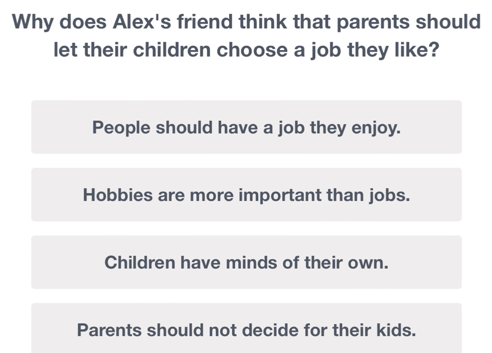Screen dimensions: 492x353
Task: Click the answer containing the word minds
Action: [x=246, y=262]
